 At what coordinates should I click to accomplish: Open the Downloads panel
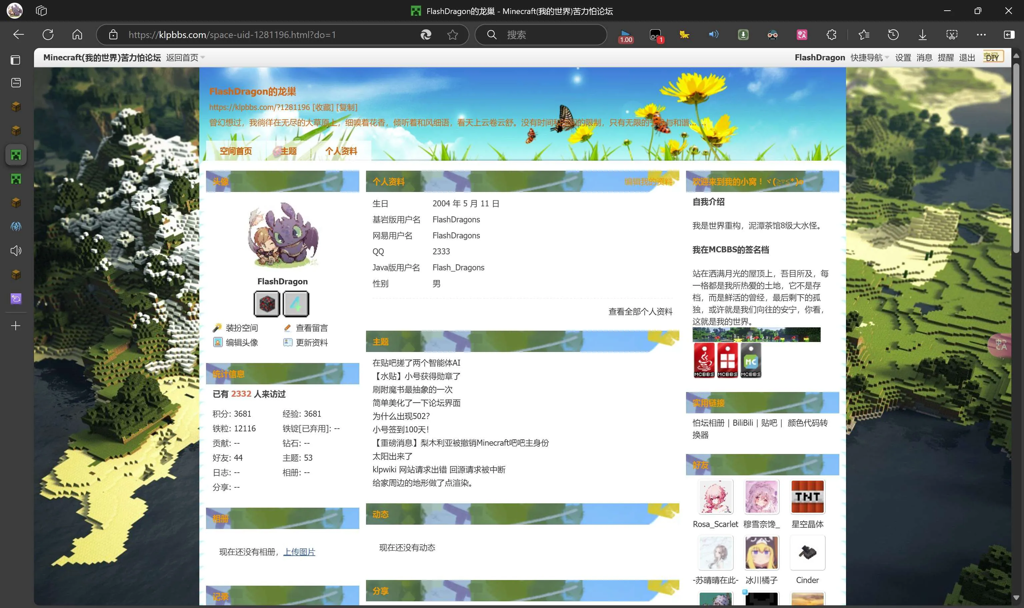(922, 35)
